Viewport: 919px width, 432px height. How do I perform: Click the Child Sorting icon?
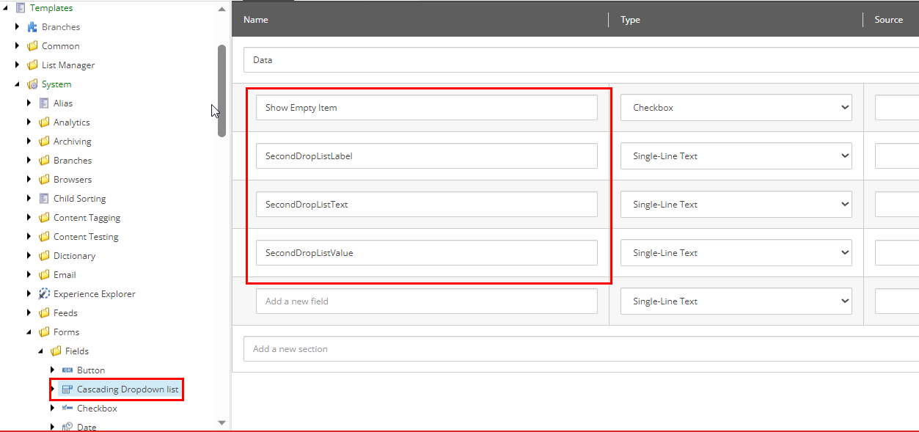coord(44,199)
